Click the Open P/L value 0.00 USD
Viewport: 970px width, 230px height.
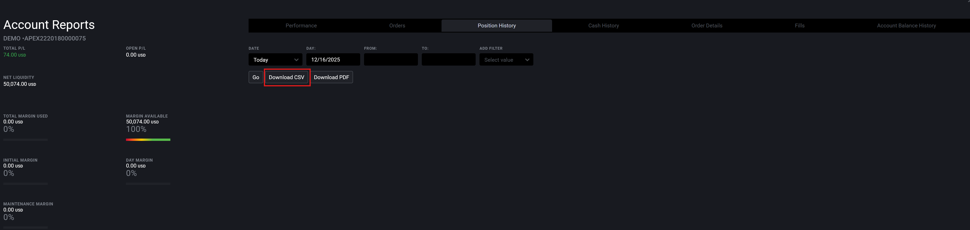coord(135,55)
